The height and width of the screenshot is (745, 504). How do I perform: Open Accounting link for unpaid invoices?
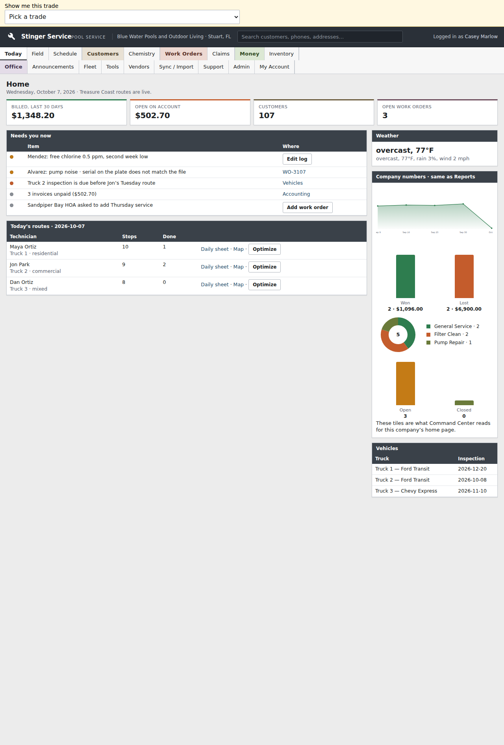pyautogui.click(x=296, y=194)
